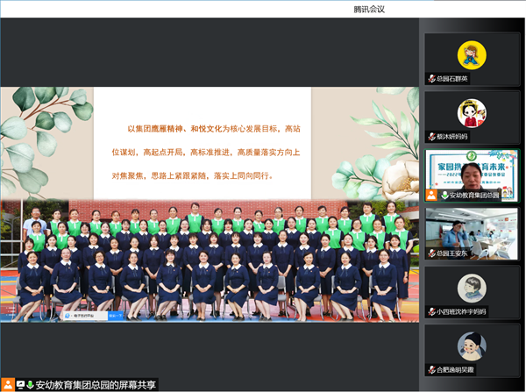Select 合肥逸明吴鹿's avatar picture
This screenshot has width=526, height=392.
click(472, 346)
